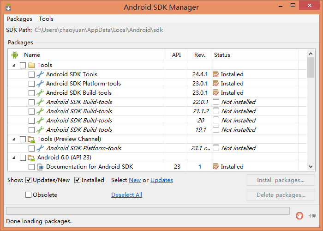Select the preview Android SDK Platform-tools row name
The image size is (323, 231).
pyautogui.click(x=84, y=148)
